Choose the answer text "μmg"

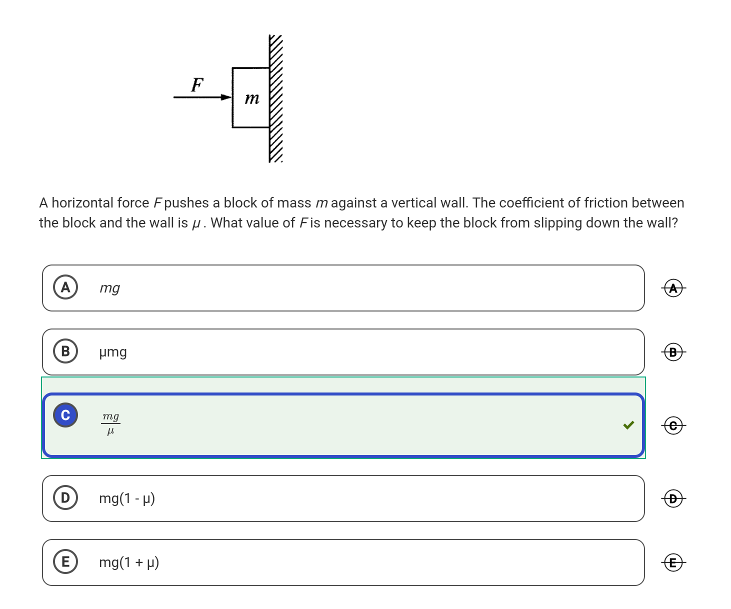click(x=113, y=352)
